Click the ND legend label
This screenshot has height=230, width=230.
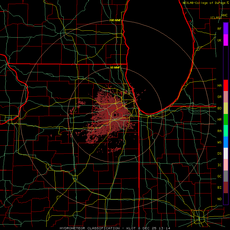tap(220, 199)
